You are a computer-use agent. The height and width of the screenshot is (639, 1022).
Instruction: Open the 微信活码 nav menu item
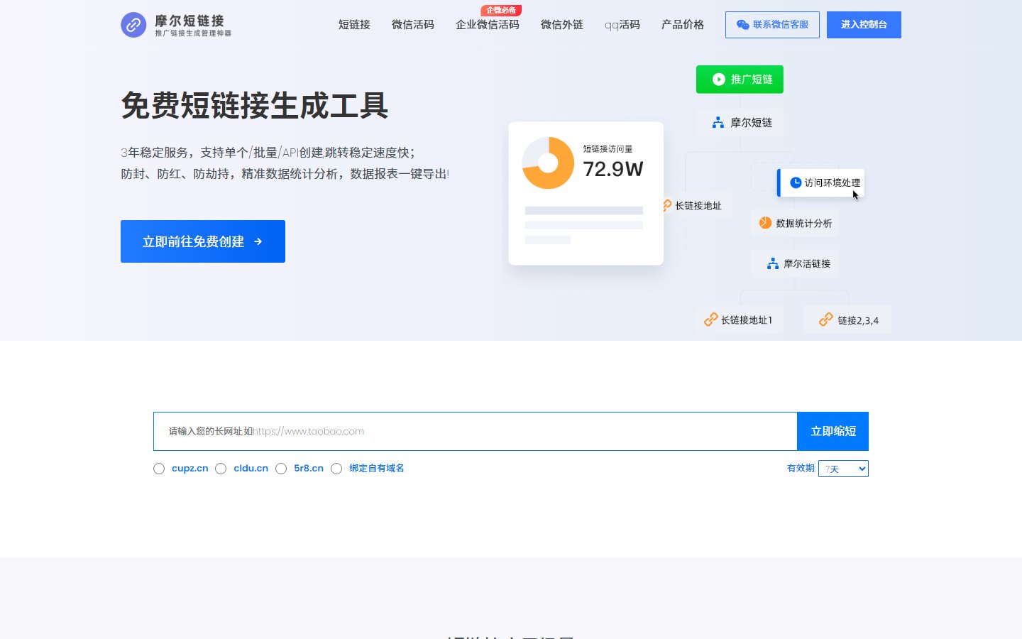tap(413, 25)
